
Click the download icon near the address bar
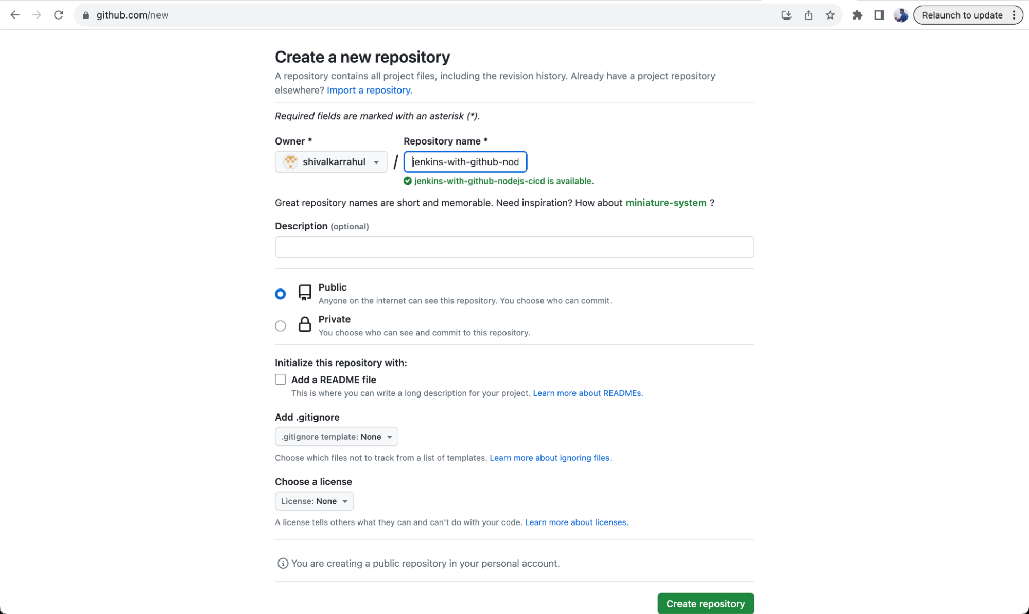(786, 15)
